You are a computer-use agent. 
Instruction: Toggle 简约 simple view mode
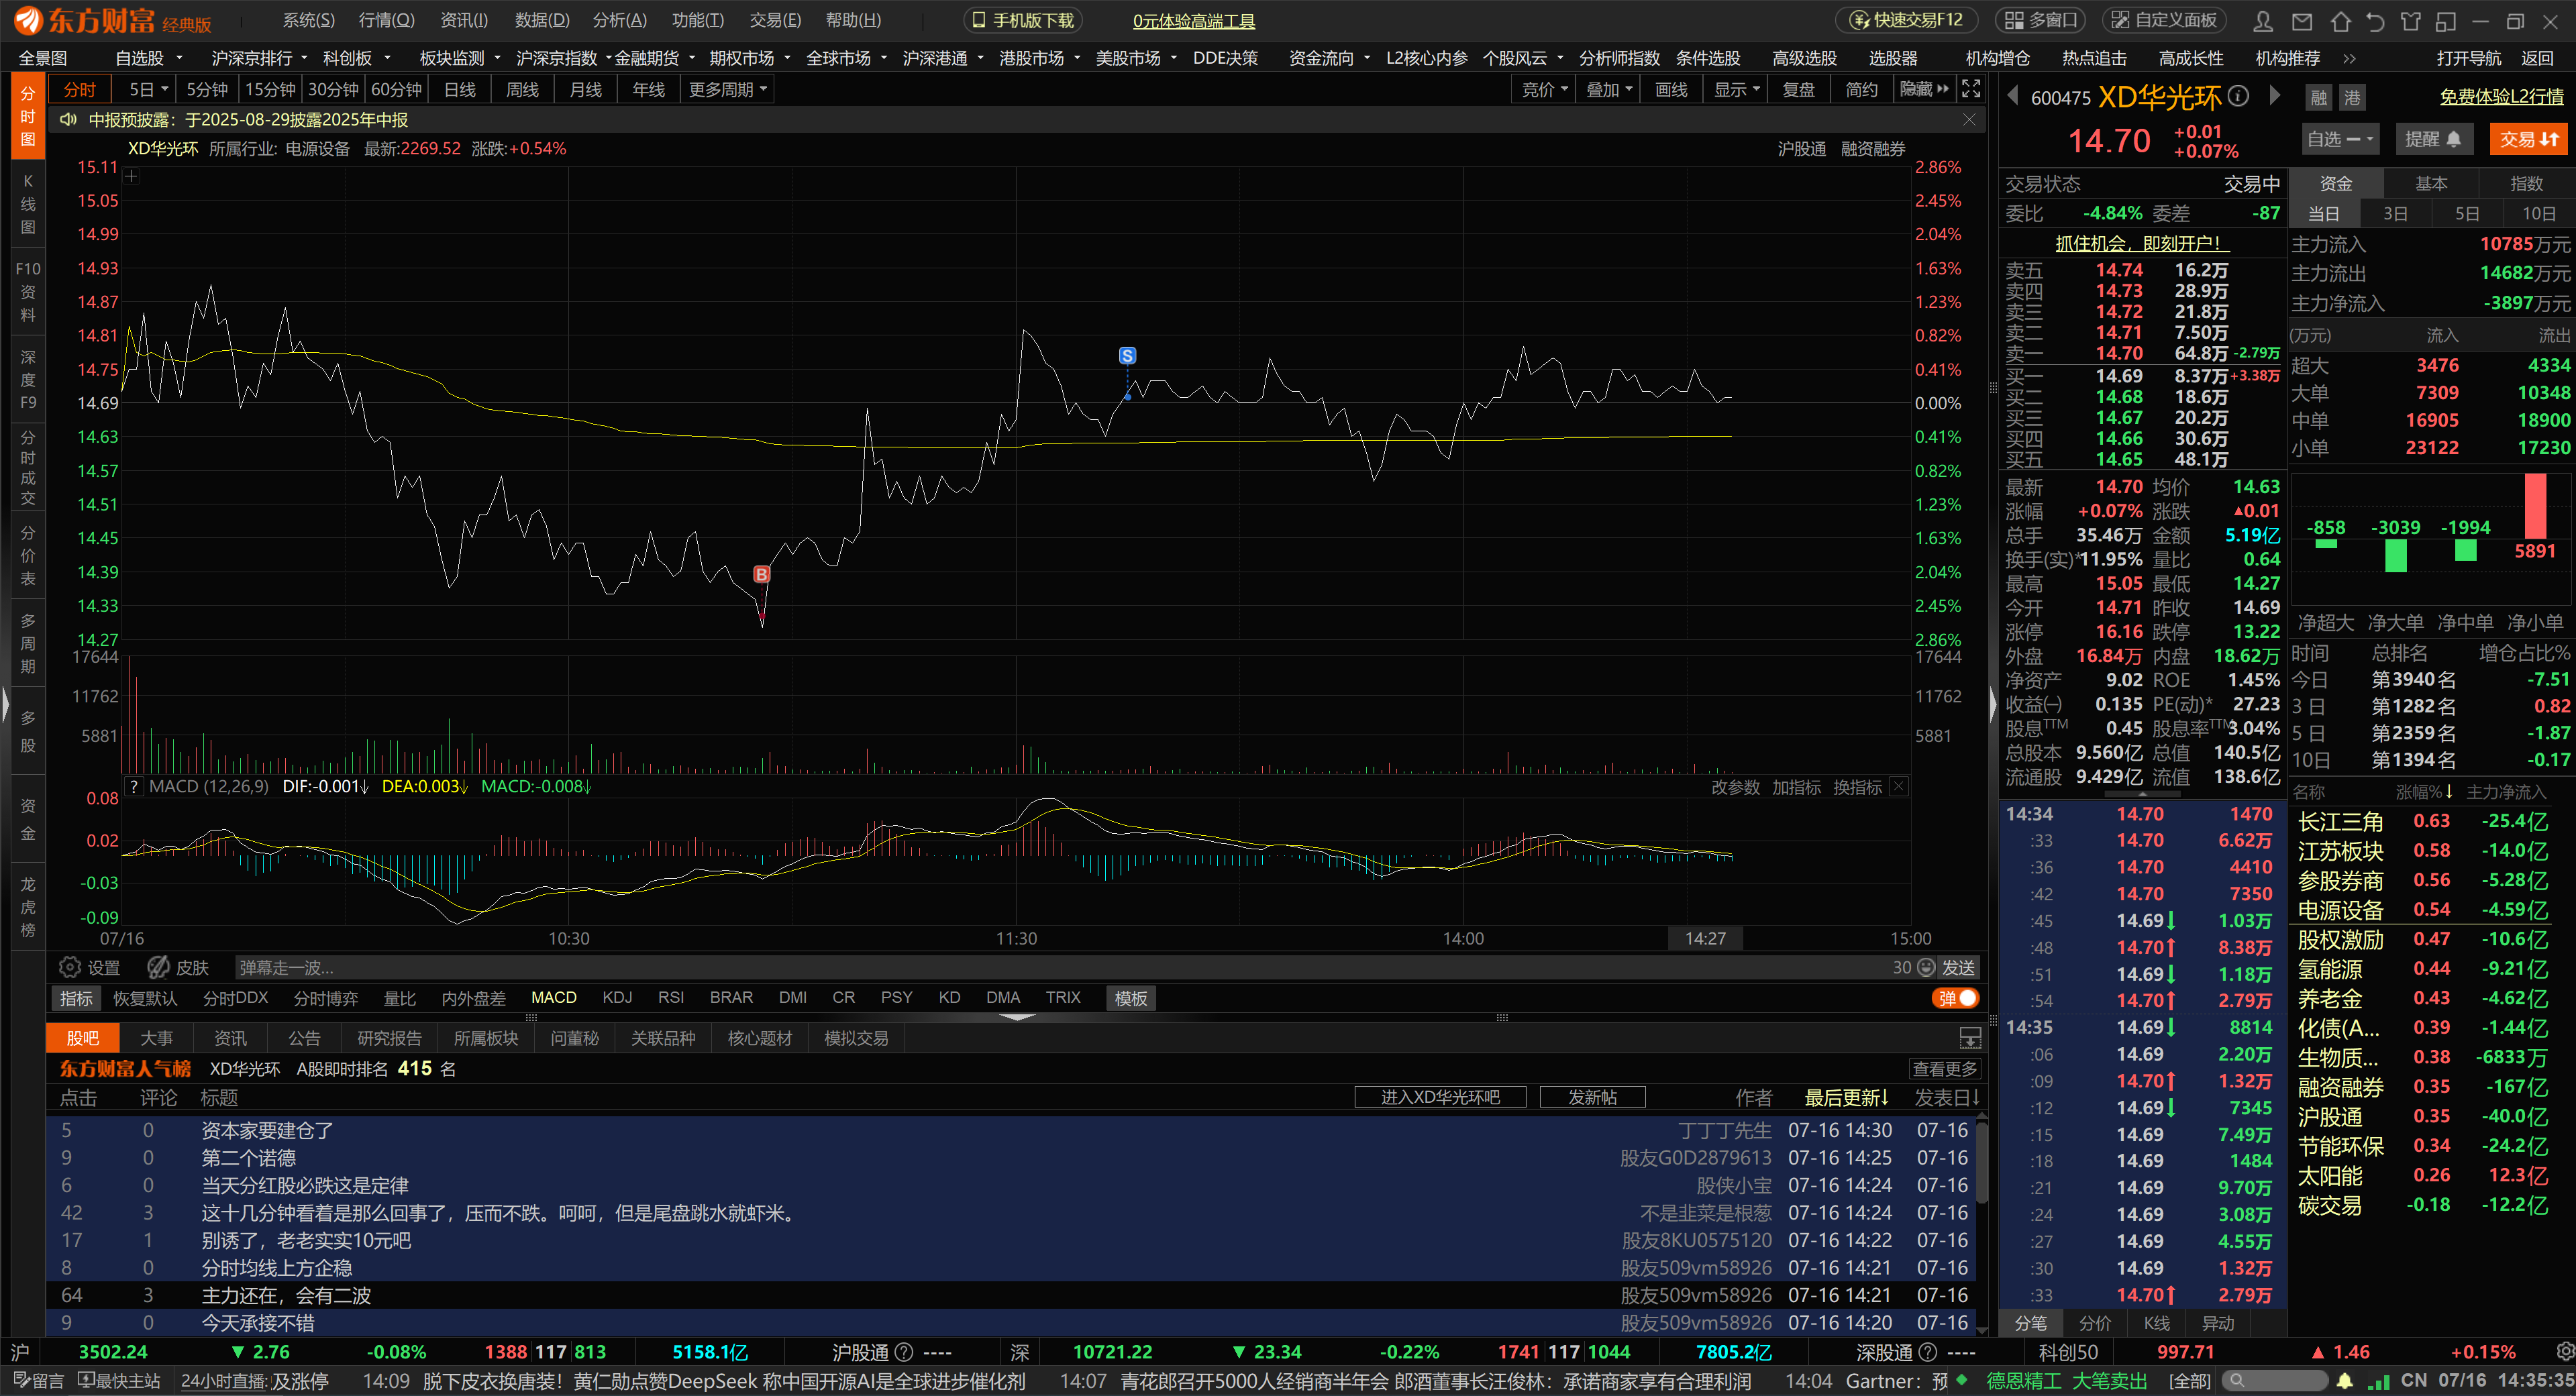(1861, 90)
